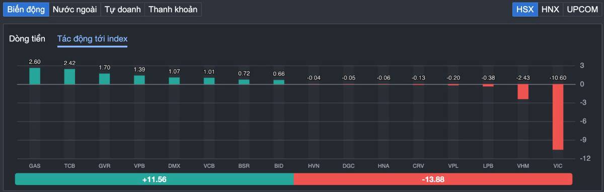
Task: Click the VIC red bar
Action: [558, 117]
